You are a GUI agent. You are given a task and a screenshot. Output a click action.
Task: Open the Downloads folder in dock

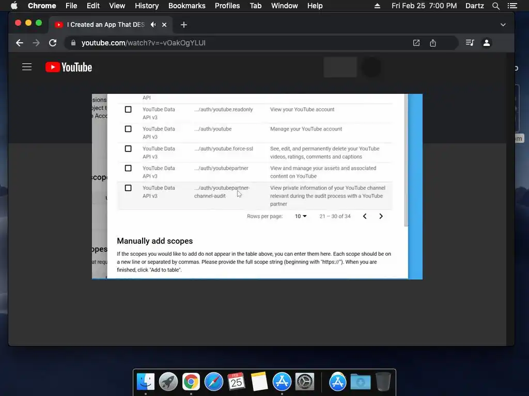coord(360,382)
